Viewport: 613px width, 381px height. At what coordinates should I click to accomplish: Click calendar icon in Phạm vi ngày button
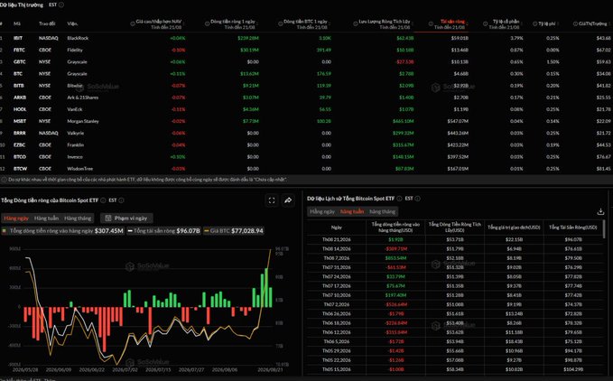(108, 218)
